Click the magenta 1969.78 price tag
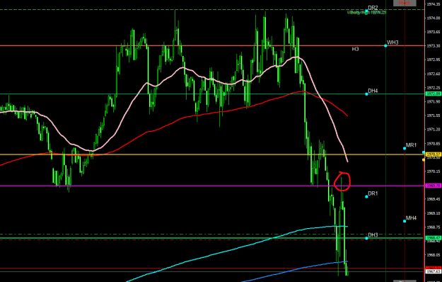The height and width of the screenshot is (282, 442). (x=434, y=186)
